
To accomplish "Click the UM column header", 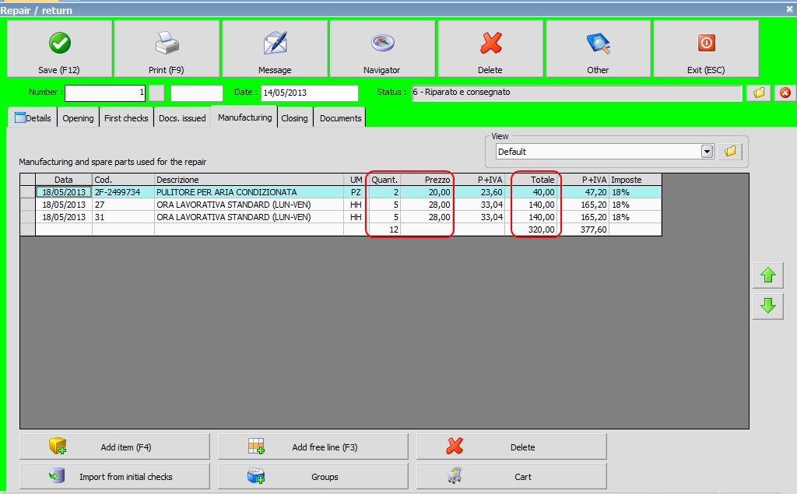I will (x=356, y=180).
